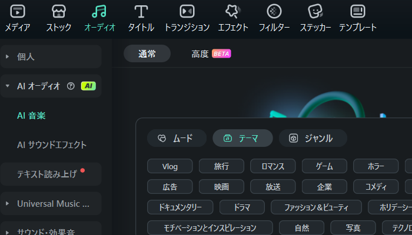This screenshot has width=412, height=235.
Task: Open AI サウンドエフェクト in sidebar
Action: [52, 145]
